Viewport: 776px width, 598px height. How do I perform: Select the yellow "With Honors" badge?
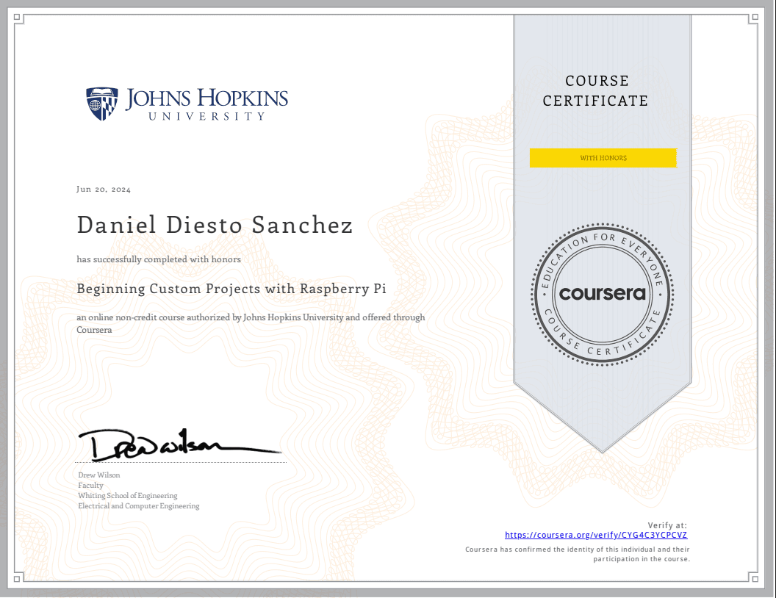603,158
